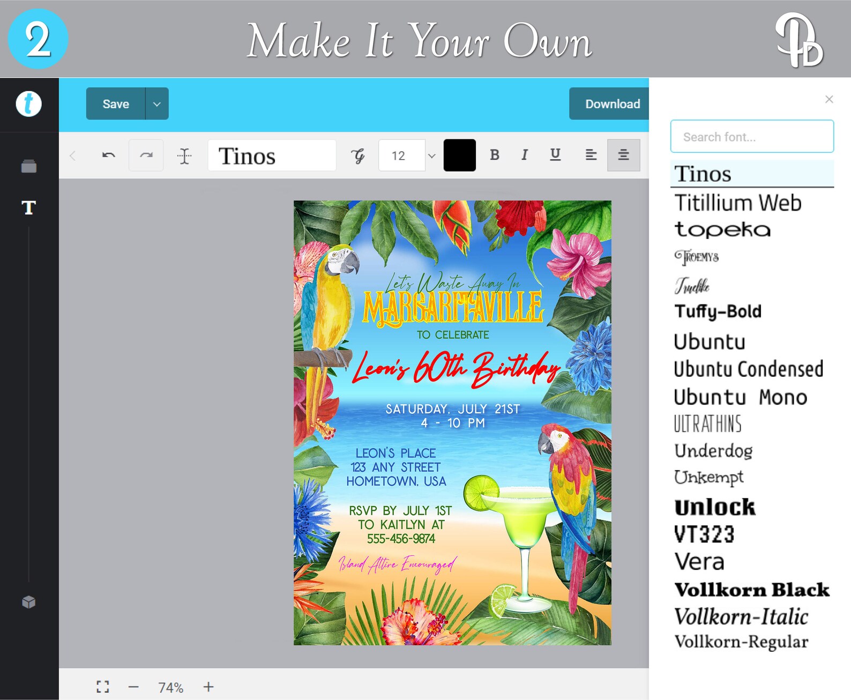Select the topeka font

[722, 229]
